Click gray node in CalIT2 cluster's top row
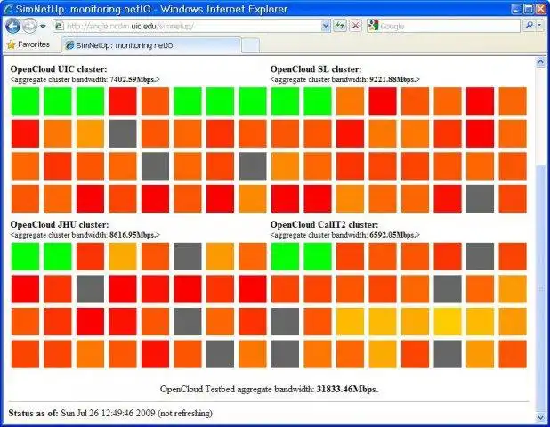 [480, 256]
